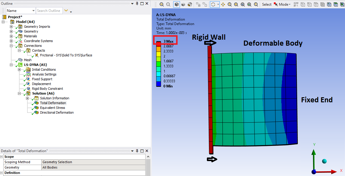
Task: Activate the Rotate view tool
Action: point(213,4)
